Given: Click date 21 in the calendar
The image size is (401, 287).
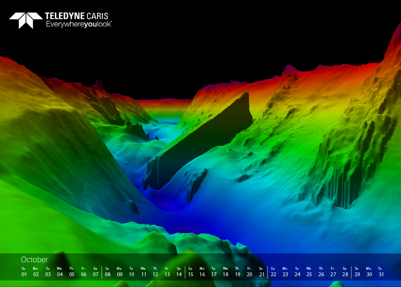Looking at the screenshot, I should click(x=262, y=274).
